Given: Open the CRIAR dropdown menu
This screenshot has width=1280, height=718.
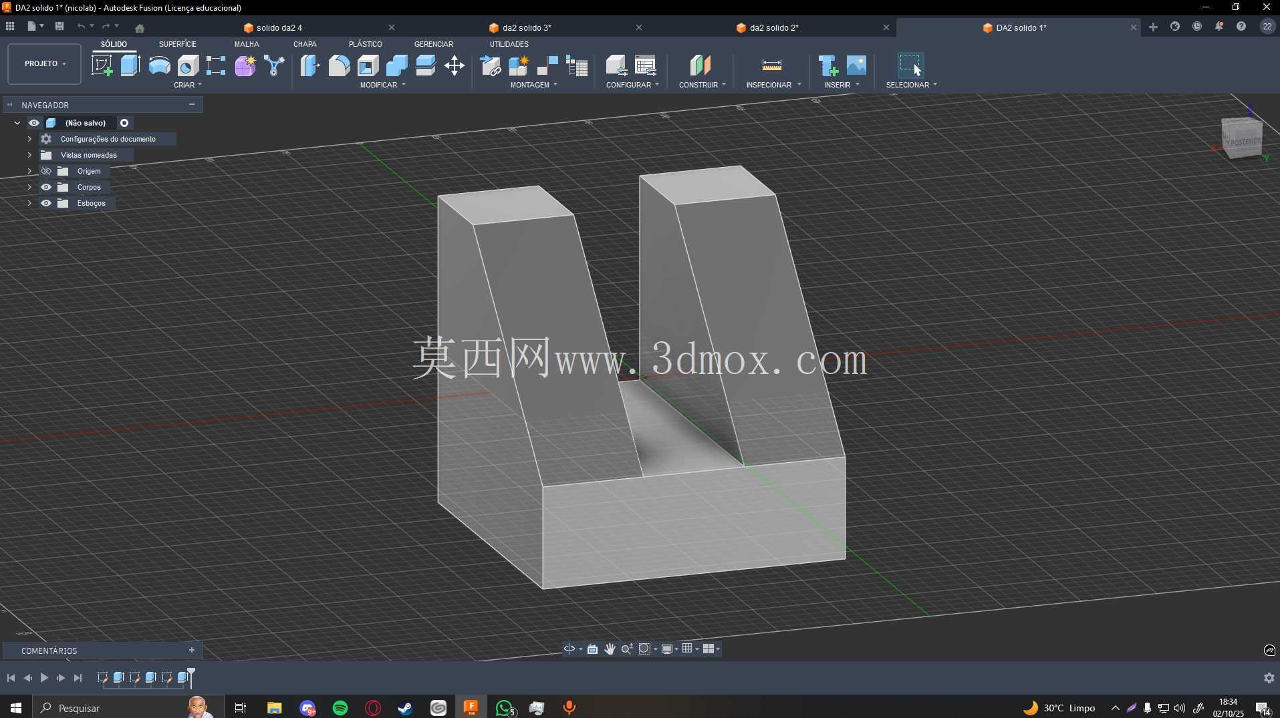Looking at the screenshot, I should [188, 85].
